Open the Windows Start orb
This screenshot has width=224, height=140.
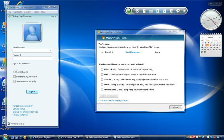pyautogui.click(x=5, y=137)
